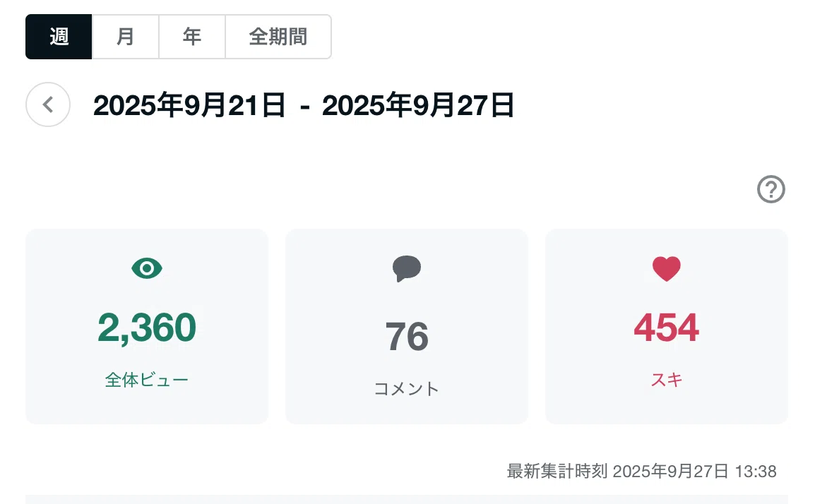The image size is (815, 504).
Task: Click the 全体ビュー label
Action: coord(147,380)
